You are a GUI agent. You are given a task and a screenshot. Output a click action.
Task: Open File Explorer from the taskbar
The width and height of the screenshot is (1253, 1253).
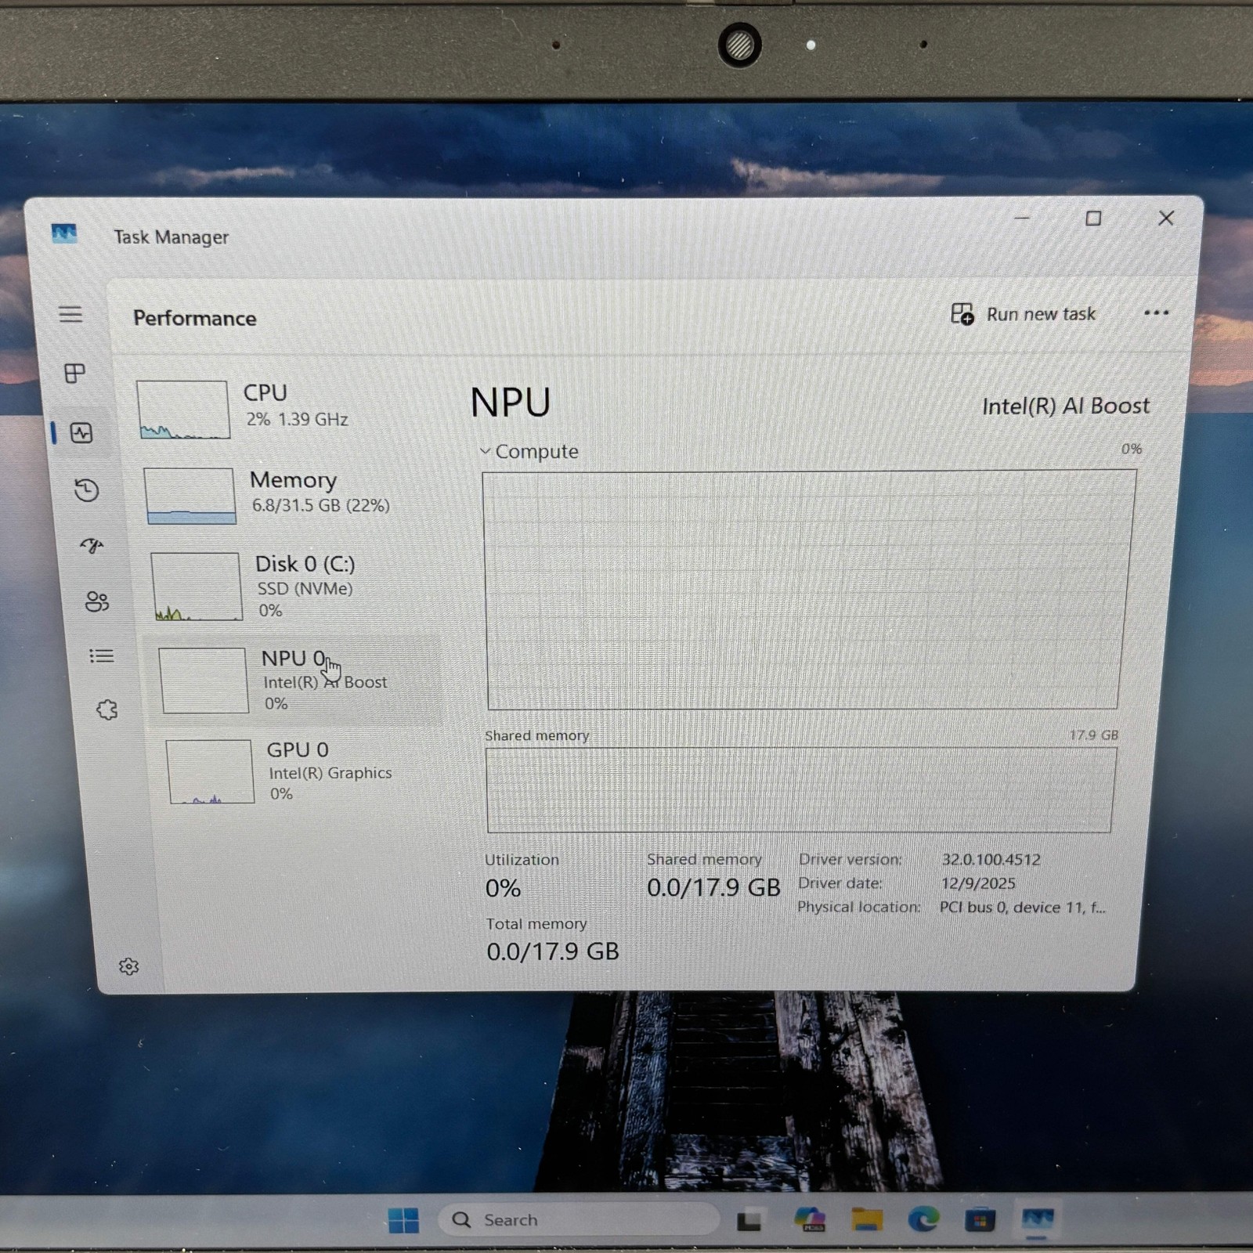pos(867,1219)
